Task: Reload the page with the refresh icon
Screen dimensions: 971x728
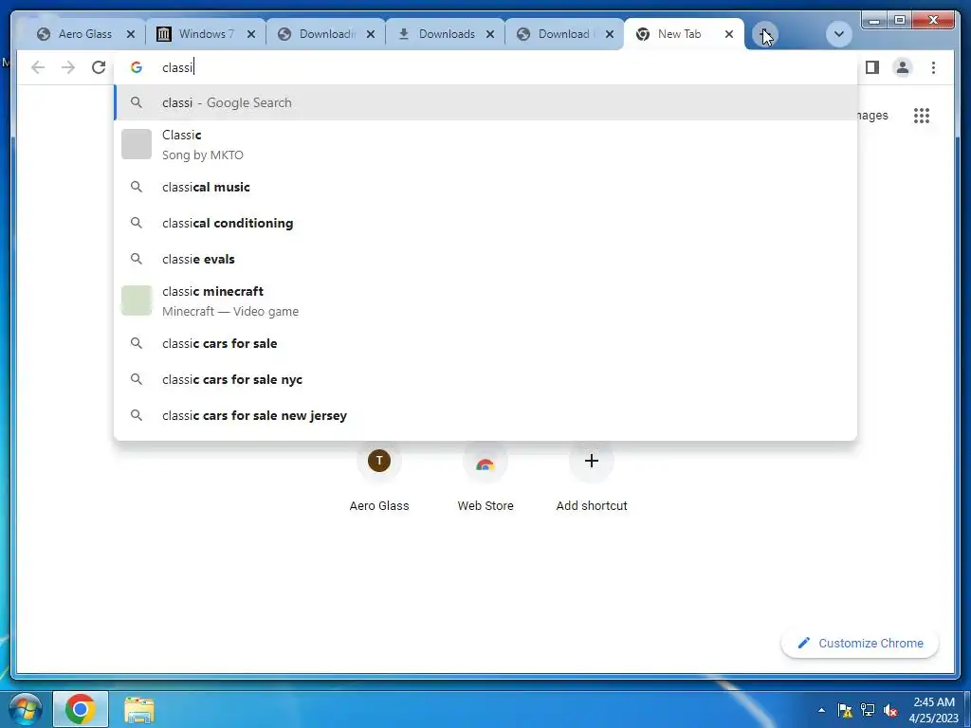Action: coord(99,67)
